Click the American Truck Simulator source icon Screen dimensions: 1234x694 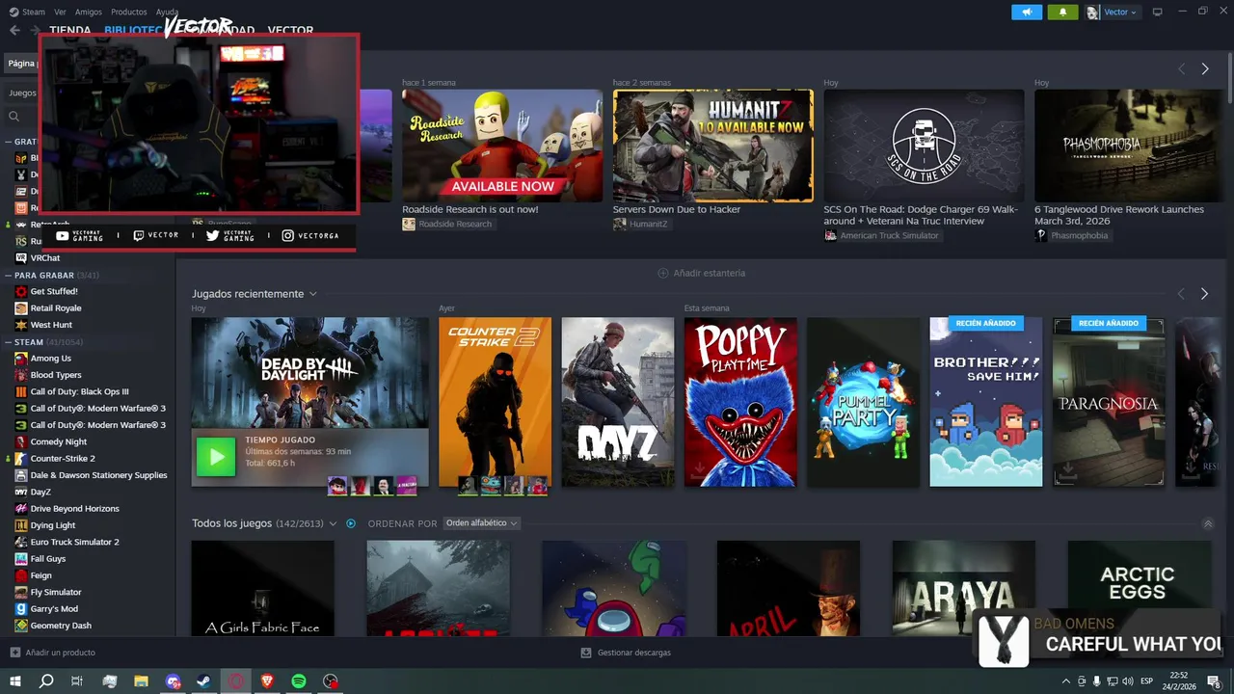830,235
